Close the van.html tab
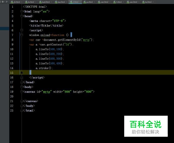 [x=139, y=2]
